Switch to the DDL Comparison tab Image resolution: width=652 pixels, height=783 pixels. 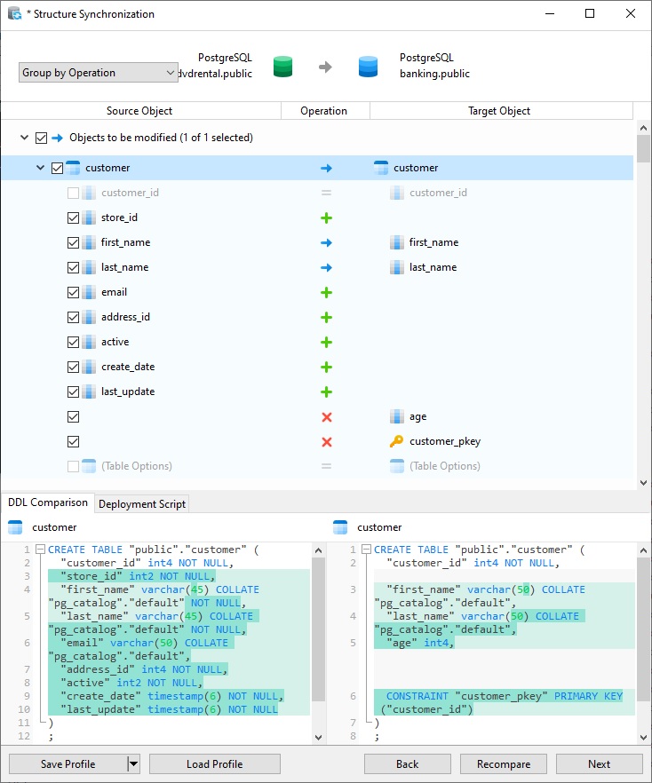[47, 502]
